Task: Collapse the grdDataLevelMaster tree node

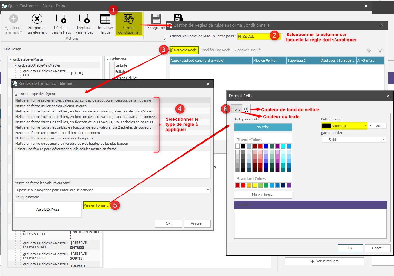Action: [x=10, y=59]
